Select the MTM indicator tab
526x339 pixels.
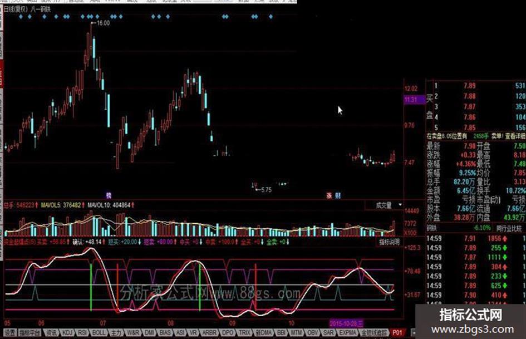coord(296,333)
